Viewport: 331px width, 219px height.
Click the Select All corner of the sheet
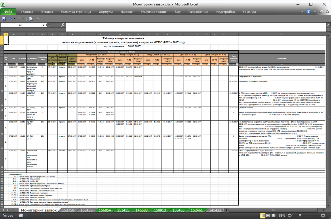pos(2,34)
